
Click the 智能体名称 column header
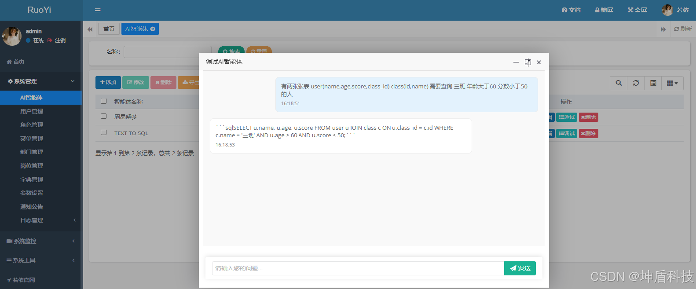click(x=128, y=102)
